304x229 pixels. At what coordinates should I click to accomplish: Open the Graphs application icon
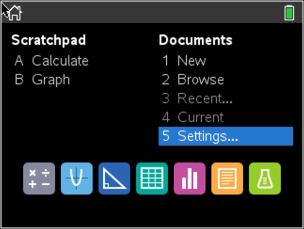(77, 179)
